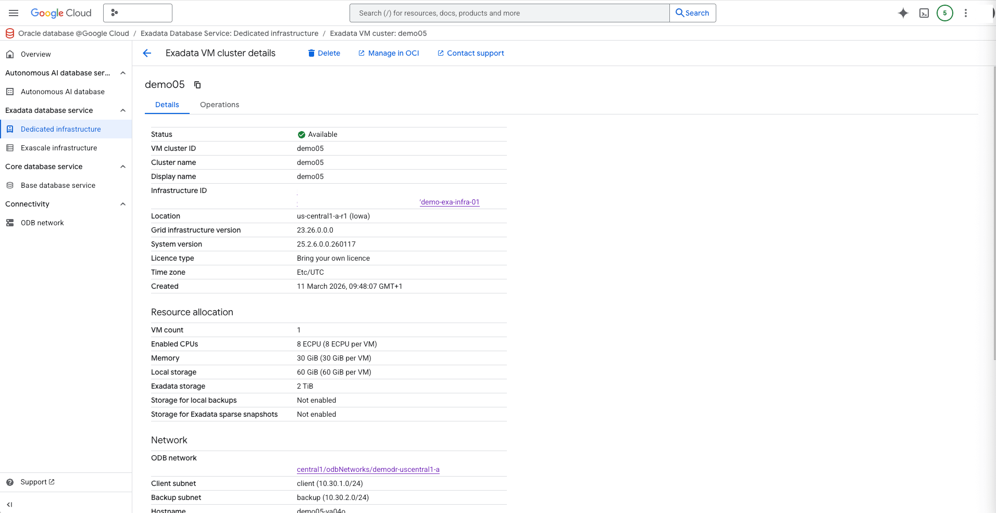Activate the Cloud Shell terminal
Screen dimensions: 996x513
tap(924, 13)
